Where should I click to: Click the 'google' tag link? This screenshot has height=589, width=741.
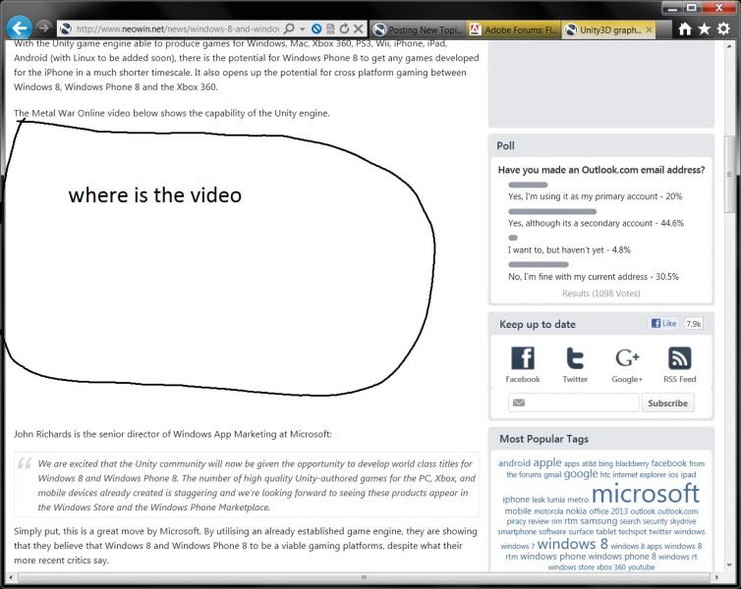pos(581,474)
